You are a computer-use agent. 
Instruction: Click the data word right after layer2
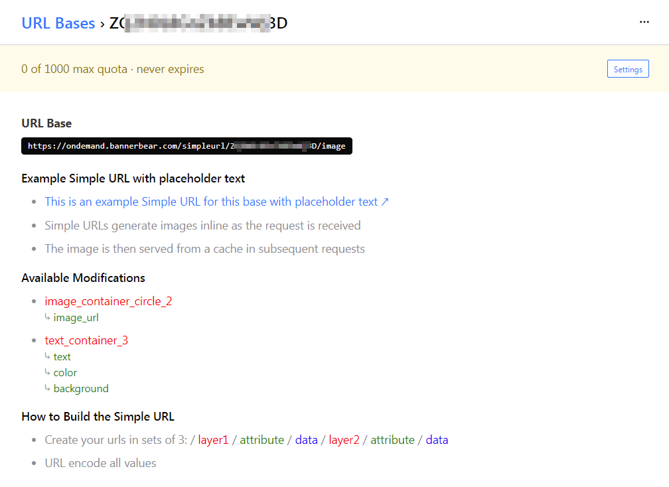(x=437, y=440)
